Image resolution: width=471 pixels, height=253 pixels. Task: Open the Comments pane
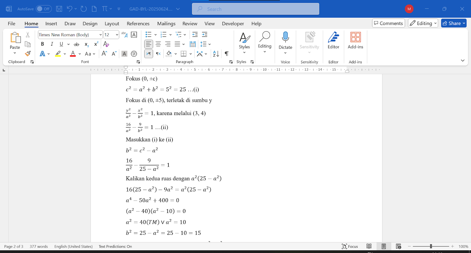389,23
